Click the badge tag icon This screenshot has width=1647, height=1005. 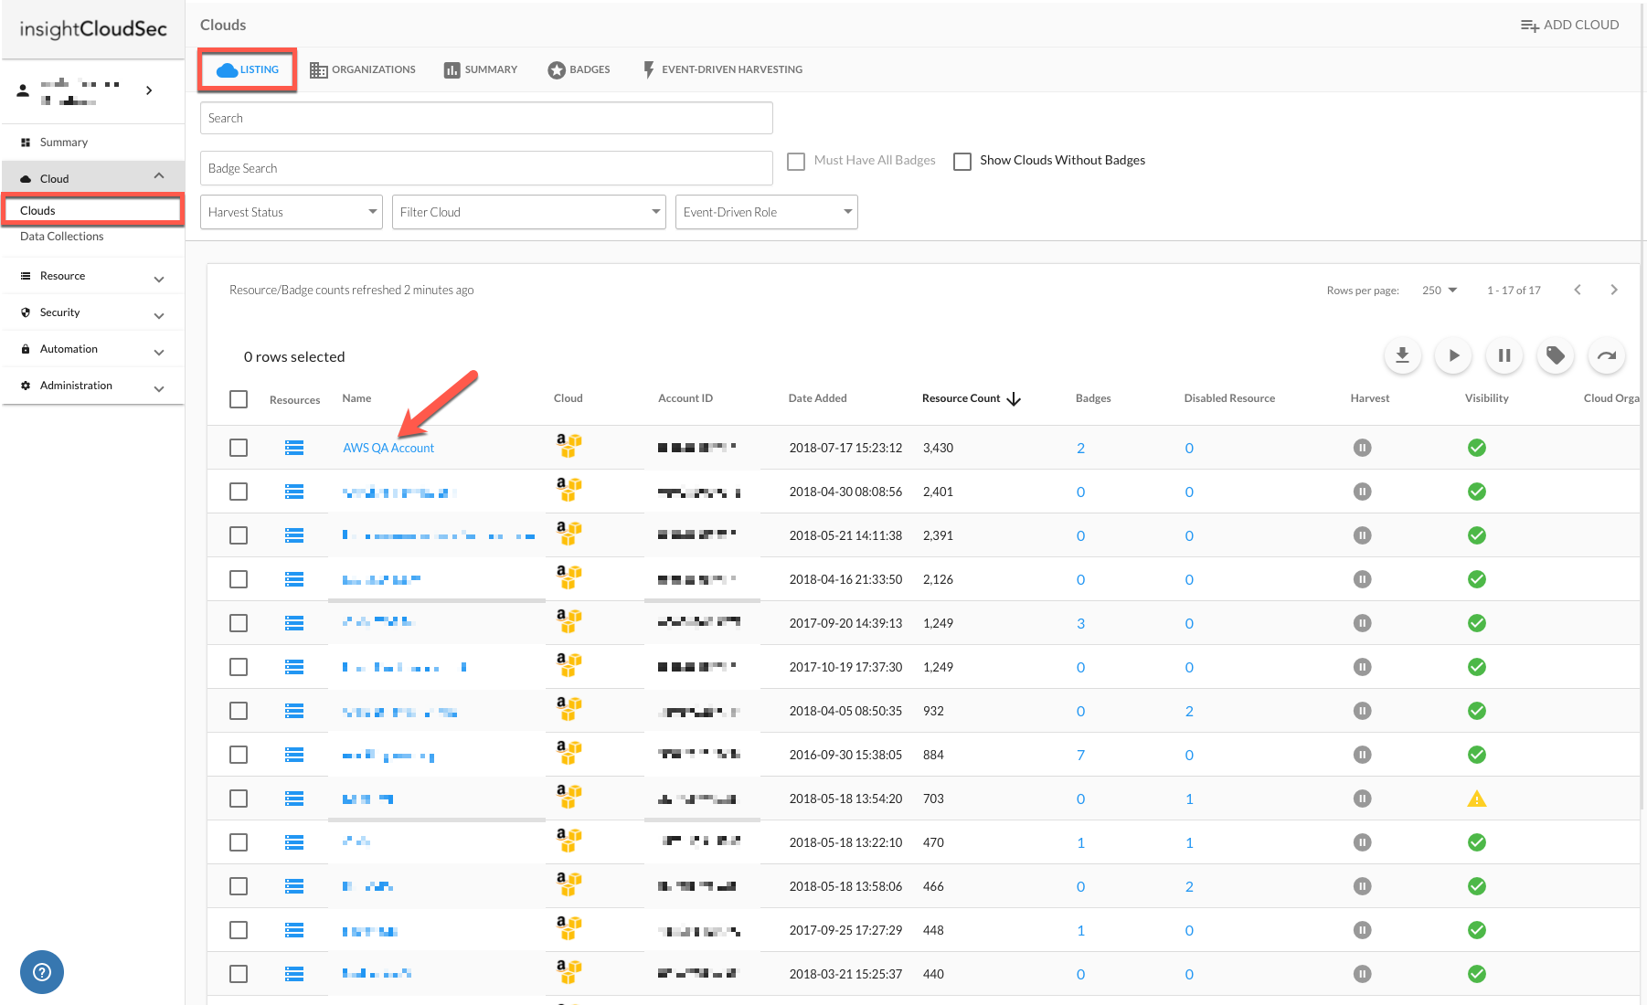click(1556, 355)
